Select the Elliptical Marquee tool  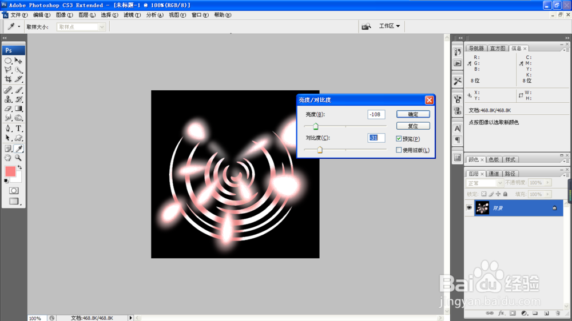click(8, 61)
